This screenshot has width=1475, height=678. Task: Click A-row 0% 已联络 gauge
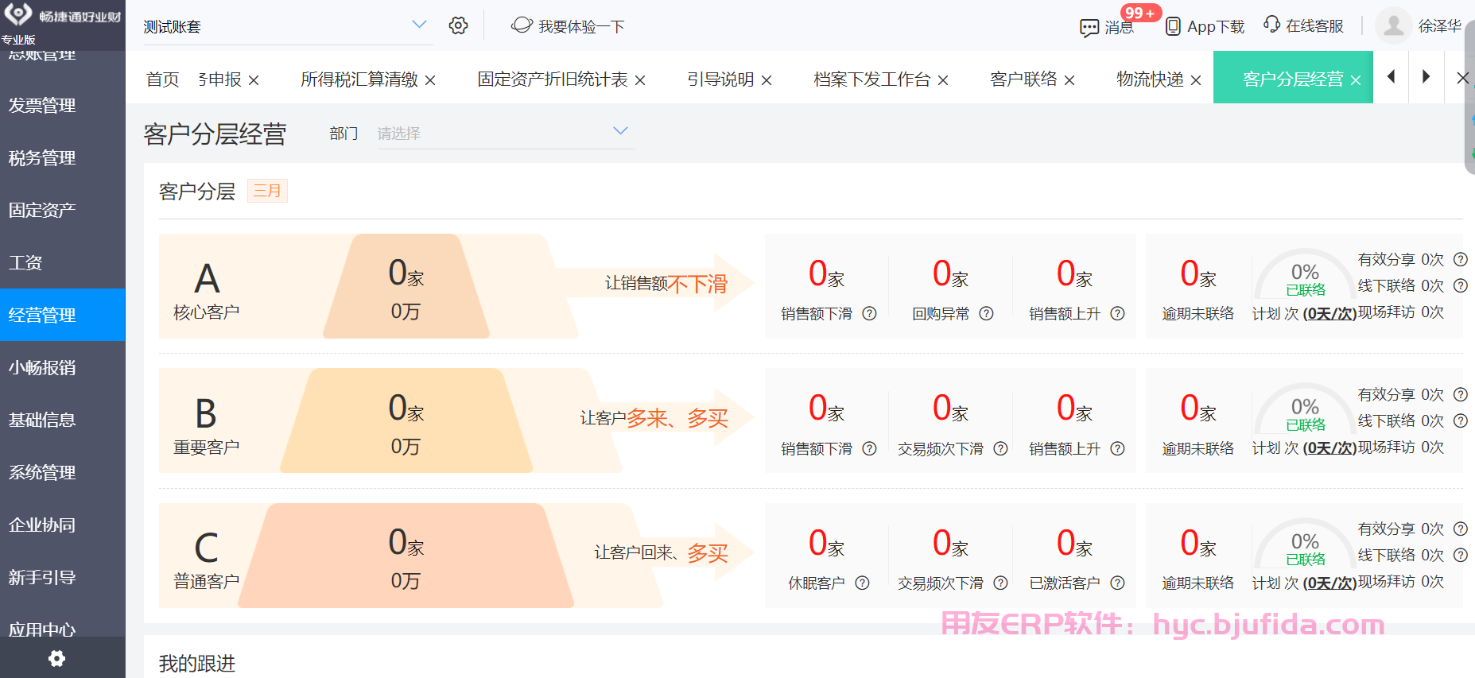(x=1305, y=274)
